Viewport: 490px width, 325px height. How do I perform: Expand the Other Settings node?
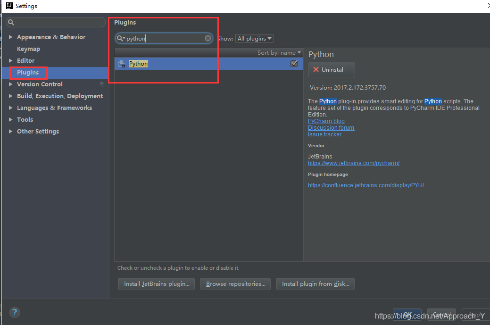pyautogui.click(x=11, y=131)
